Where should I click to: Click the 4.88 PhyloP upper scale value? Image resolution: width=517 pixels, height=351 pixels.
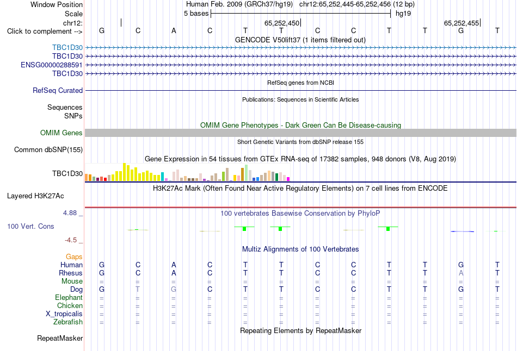70,213
